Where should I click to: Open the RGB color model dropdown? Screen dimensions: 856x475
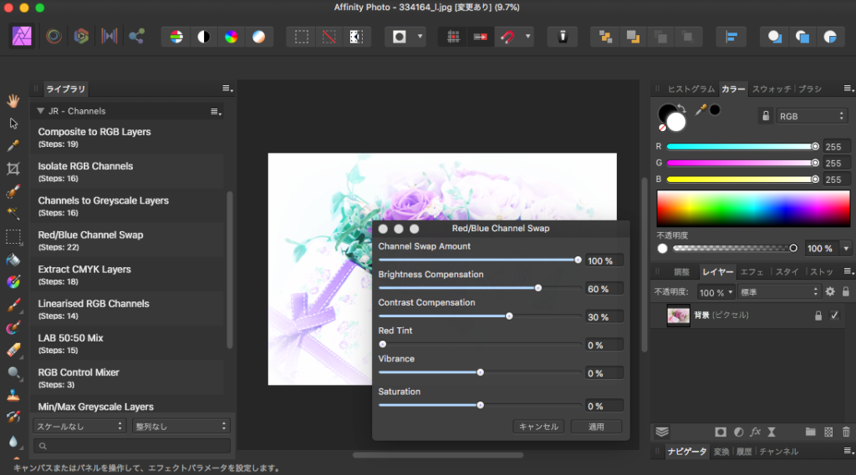point(812,117)
